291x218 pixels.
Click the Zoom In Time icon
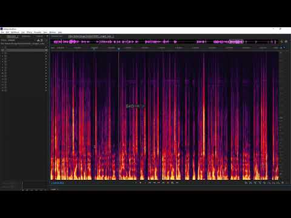(x=255, y=183)
